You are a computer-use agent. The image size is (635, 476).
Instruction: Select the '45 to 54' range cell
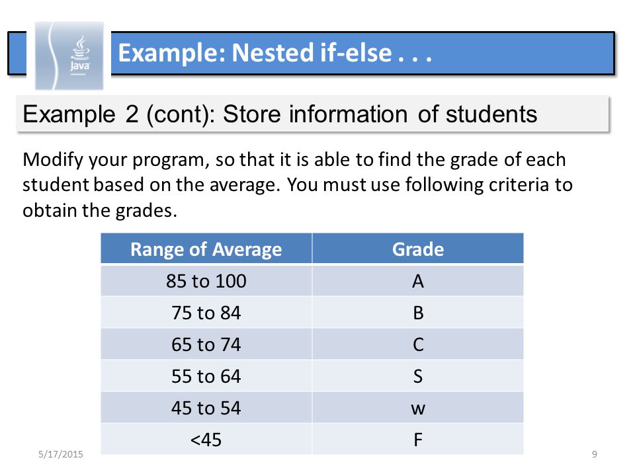(206, 407)
